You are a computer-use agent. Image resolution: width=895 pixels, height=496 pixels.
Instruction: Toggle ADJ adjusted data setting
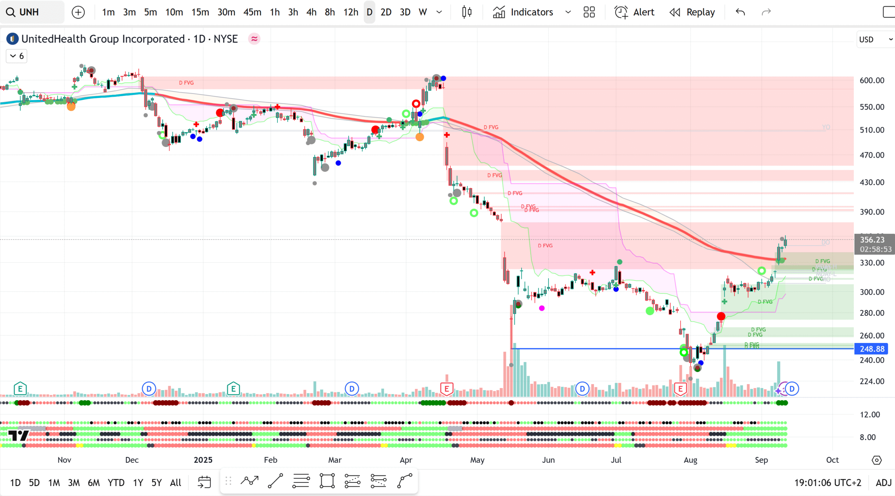pos(883,483)
